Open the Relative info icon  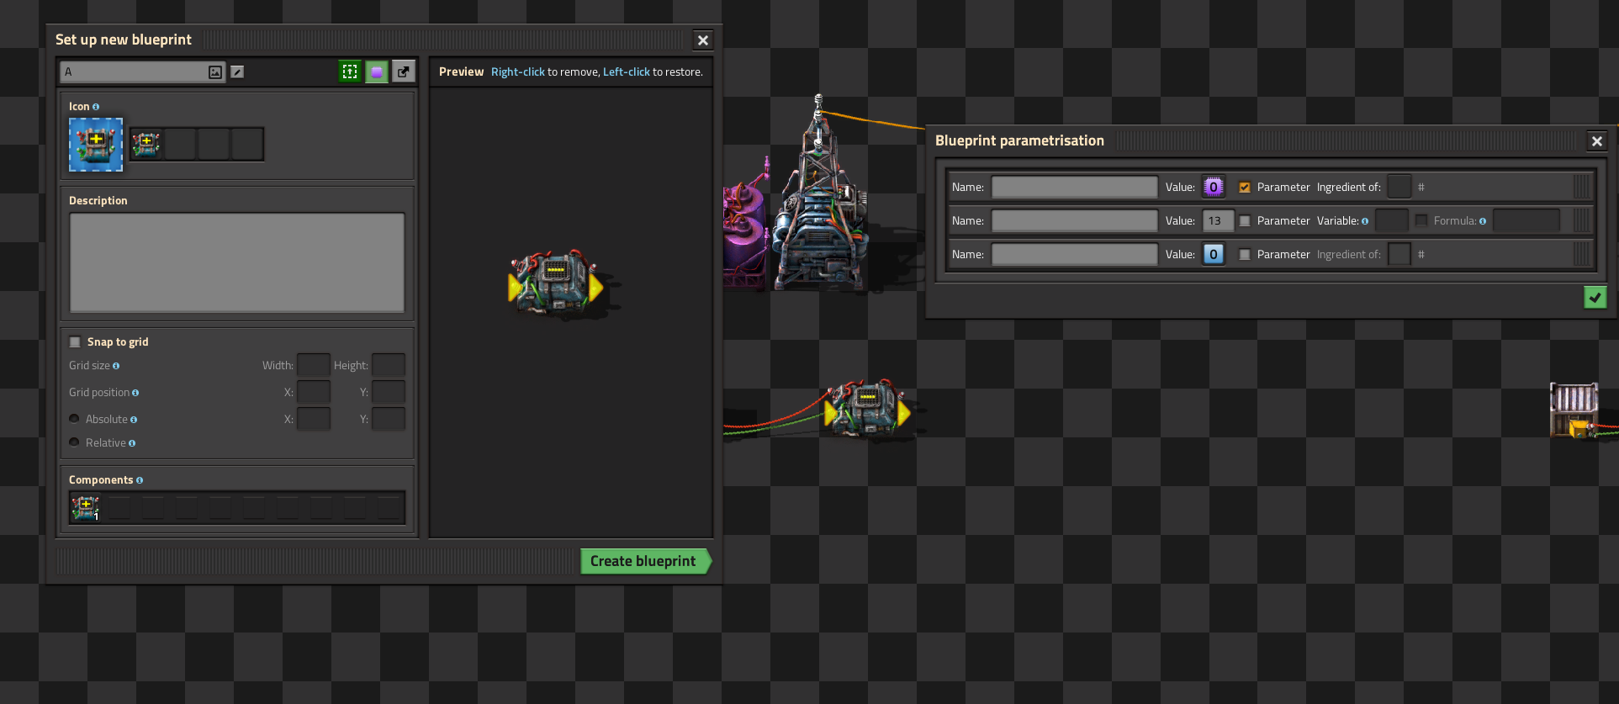click(132, 443)
